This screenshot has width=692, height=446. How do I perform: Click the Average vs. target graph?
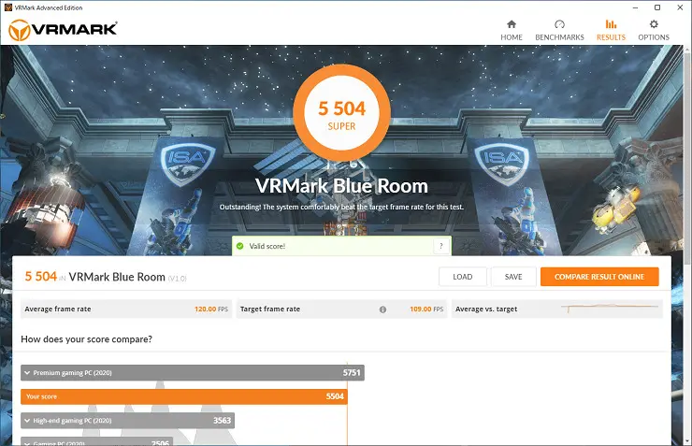click(x=610, y=308)
